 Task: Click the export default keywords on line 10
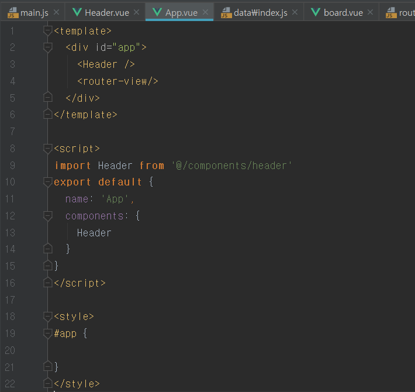point(98,182)
